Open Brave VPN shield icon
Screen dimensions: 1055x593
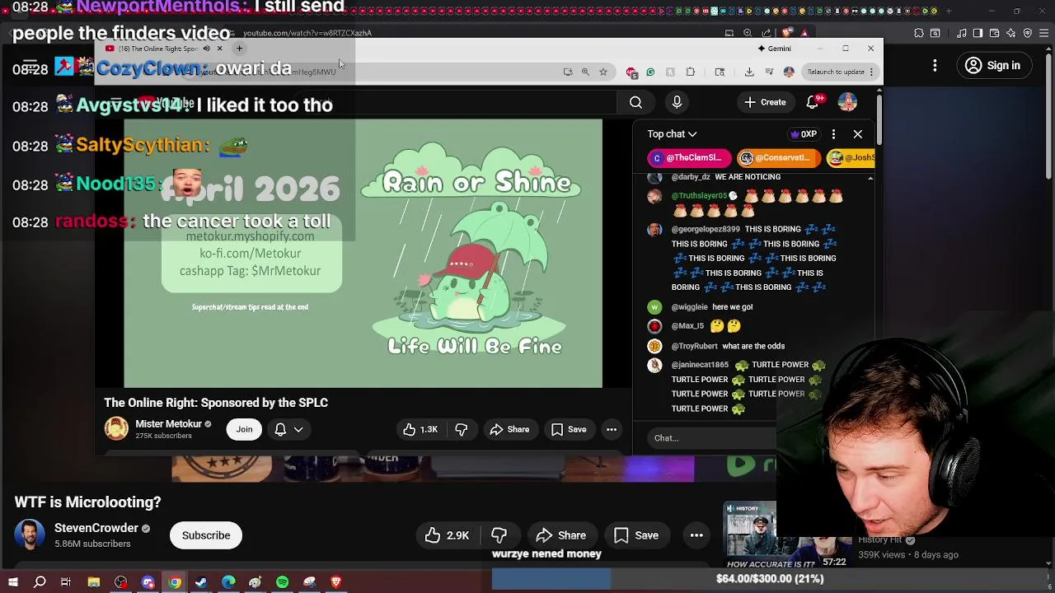1028,33
